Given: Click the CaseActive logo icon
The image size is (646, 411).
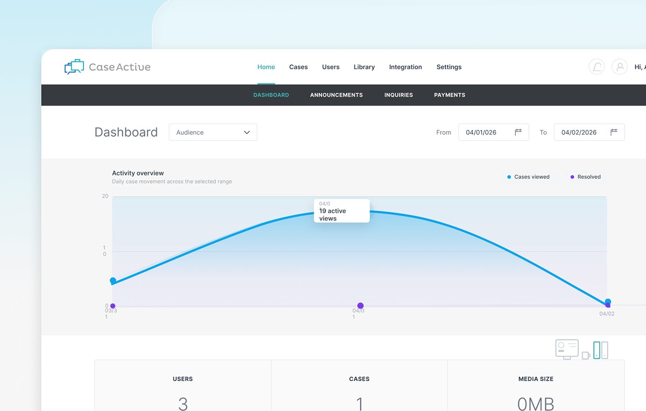Looking at the screenshot, I should point(74,67).
